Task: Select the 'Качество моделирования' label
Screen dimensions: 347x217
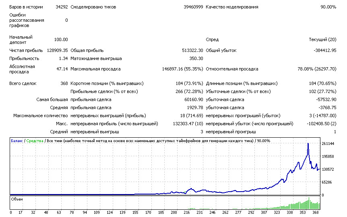Action: tap(232, 7)
